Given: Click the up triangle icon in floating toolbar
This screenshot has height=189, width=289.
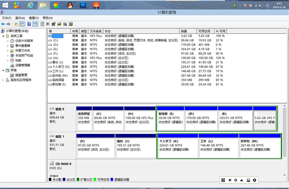Looking at the screenshot, I should [242, 180].
